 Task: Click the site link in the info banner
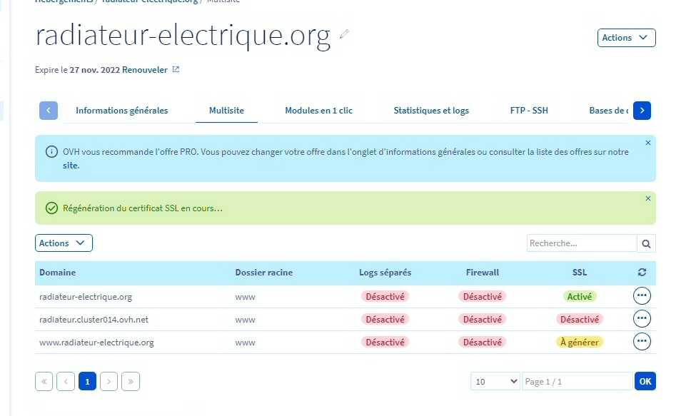pyautogui.click(x=70, y=165)
